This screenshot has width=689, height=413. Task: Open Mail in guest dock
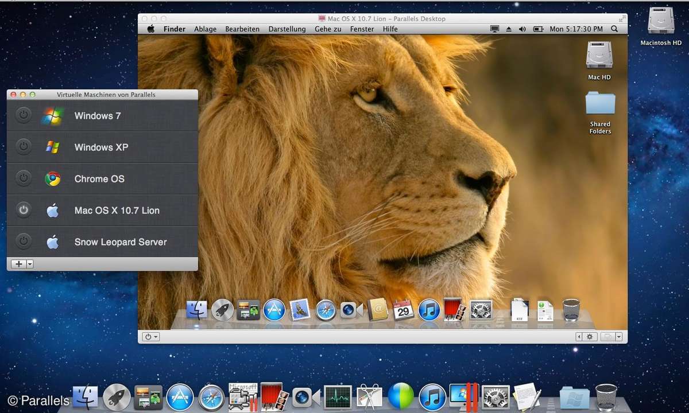tap(300, 310)
